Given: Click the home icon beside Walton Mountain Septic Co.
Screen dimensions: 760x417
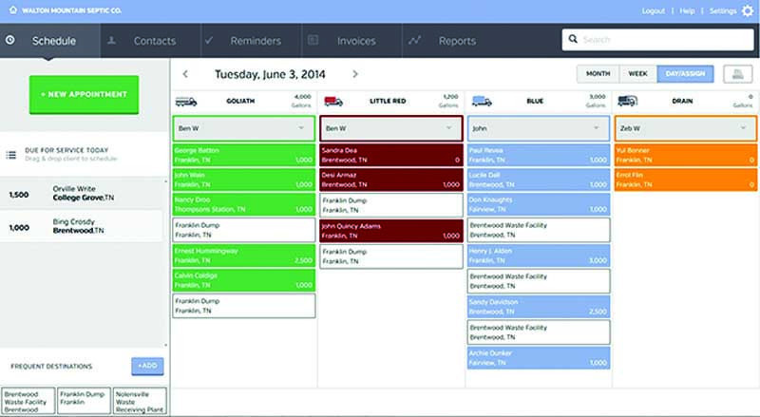Looking at the screenshot, I should coord(13,9).
